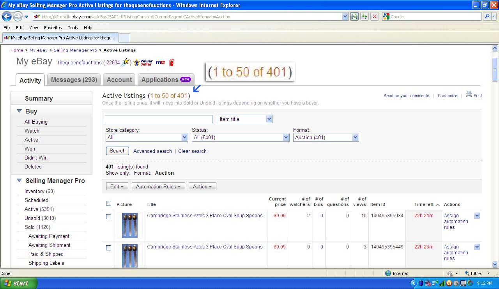Go forward with the browser Forward arrow
Screen dimensions: 499x289
18,16
